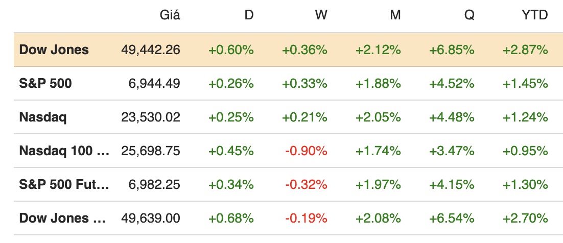Click the Dow Jones price 49,442.26
The width and height of the screenshot is (563, 243).
coord(151,50)
